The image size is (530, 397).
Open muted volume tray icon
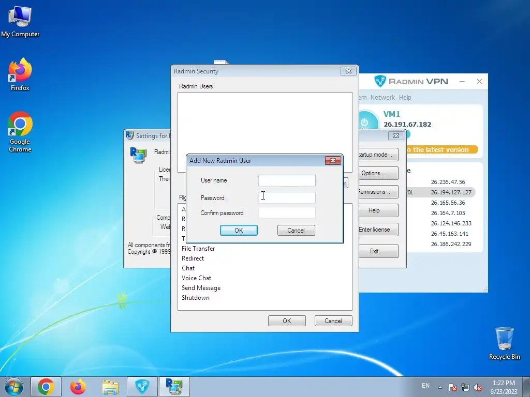pos(478,387)
